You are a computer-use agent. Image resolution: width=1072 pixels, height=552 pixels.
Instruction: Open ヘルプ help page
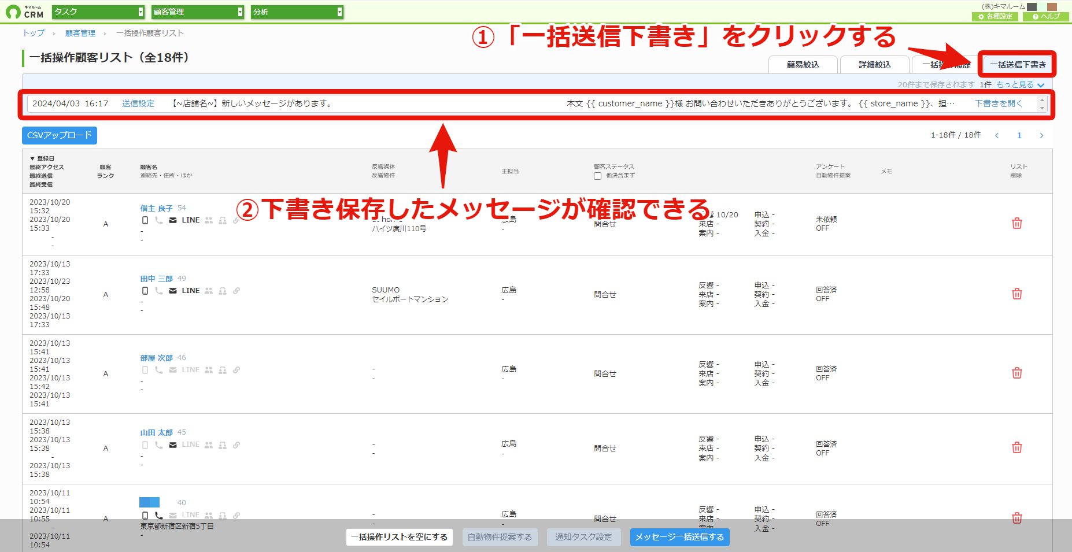(x=1046, y=17)
